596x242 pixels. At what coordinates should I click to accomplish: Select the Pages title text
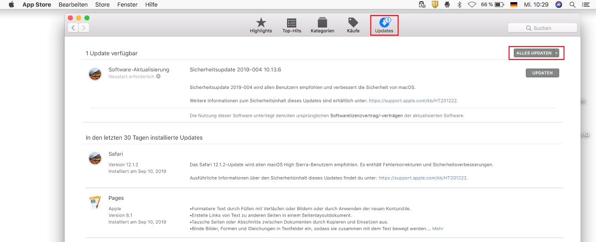coord(116,198)
